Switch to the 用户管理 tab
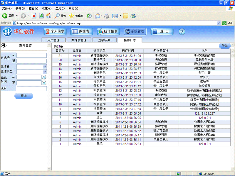 [53, 40]
